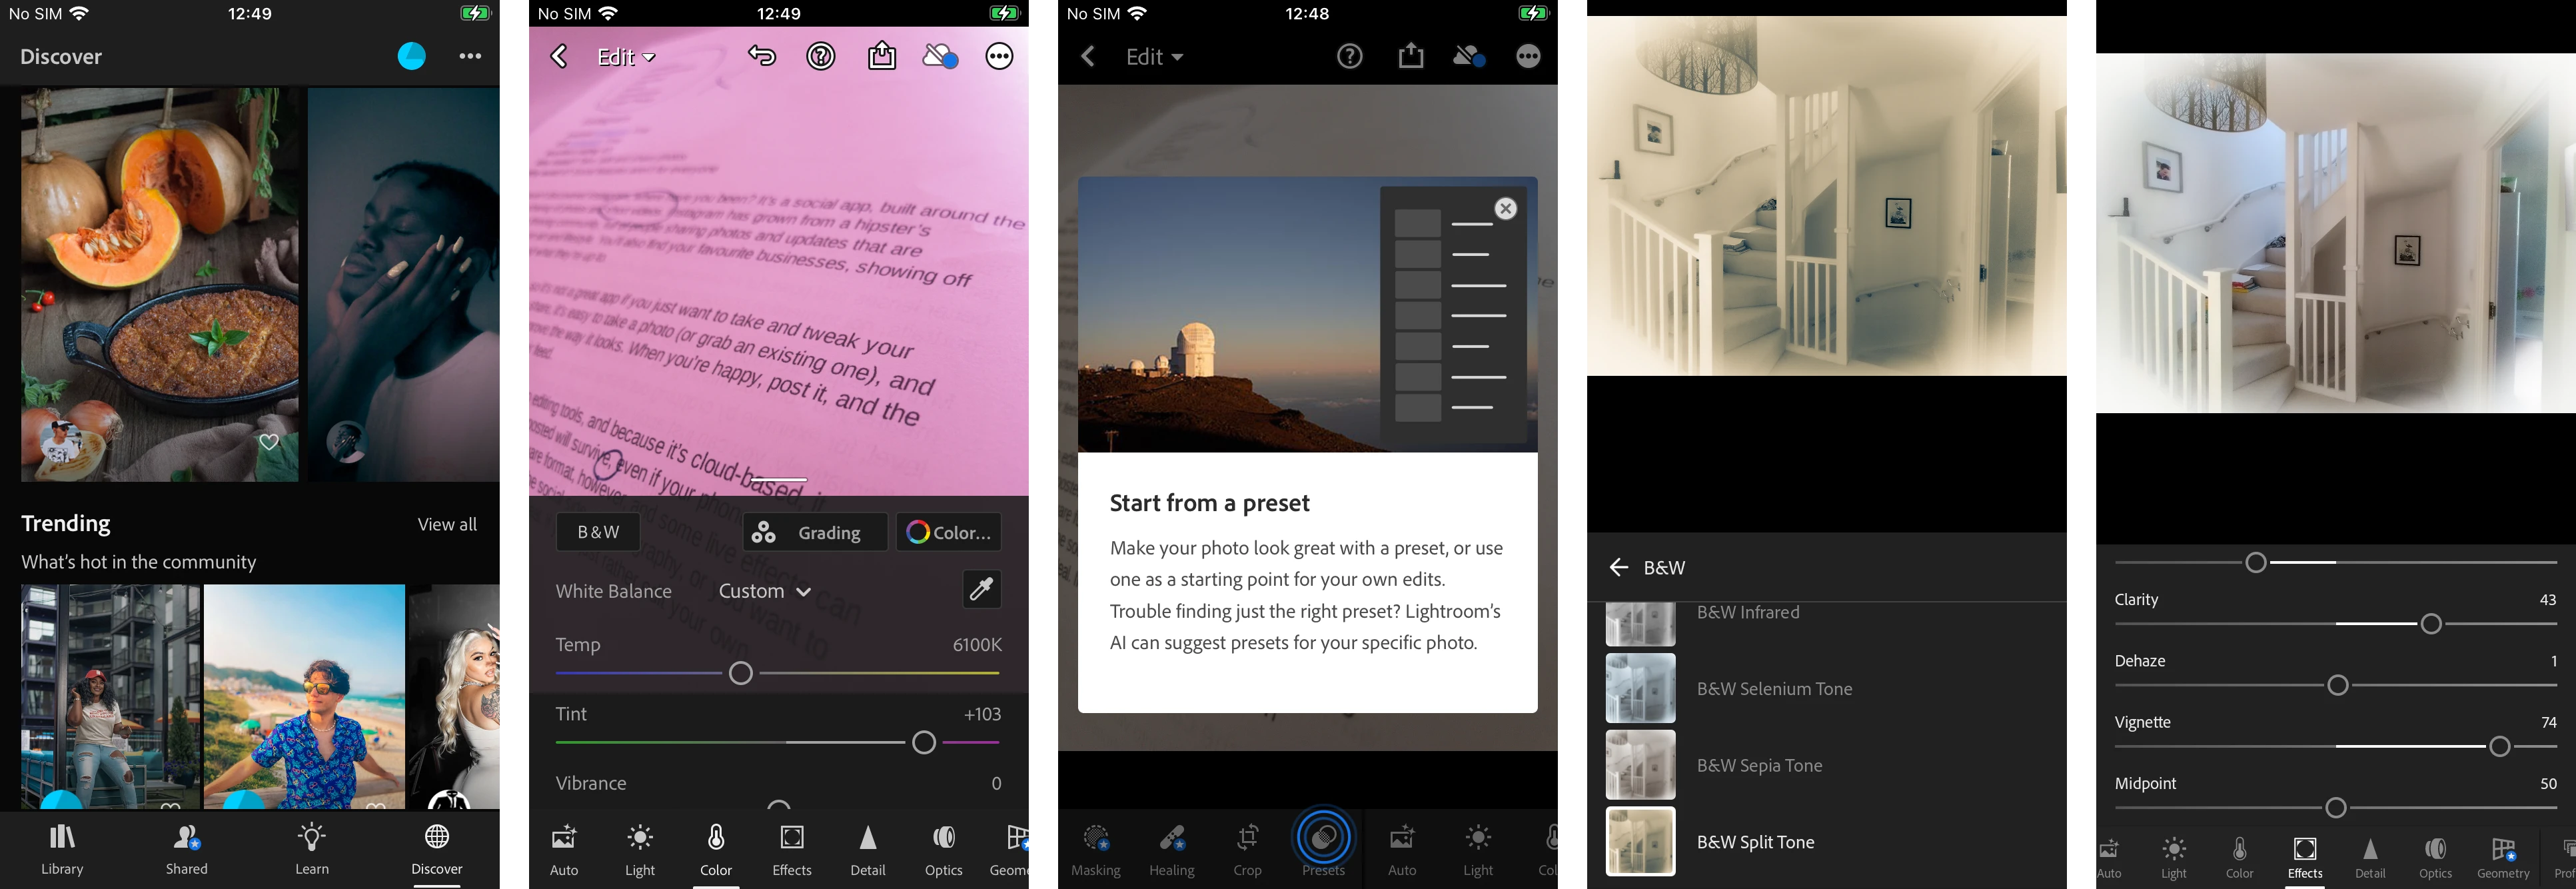The width and height of the screenshot is (2576, 889).
Task: Click the Vignette slider handle at 74
Action: (2500, 746)
